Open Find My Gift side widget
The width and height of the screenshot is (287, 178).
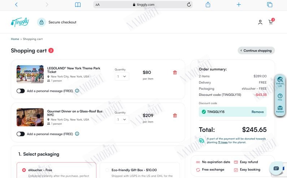pyautogui.click(x=280, y=82)
